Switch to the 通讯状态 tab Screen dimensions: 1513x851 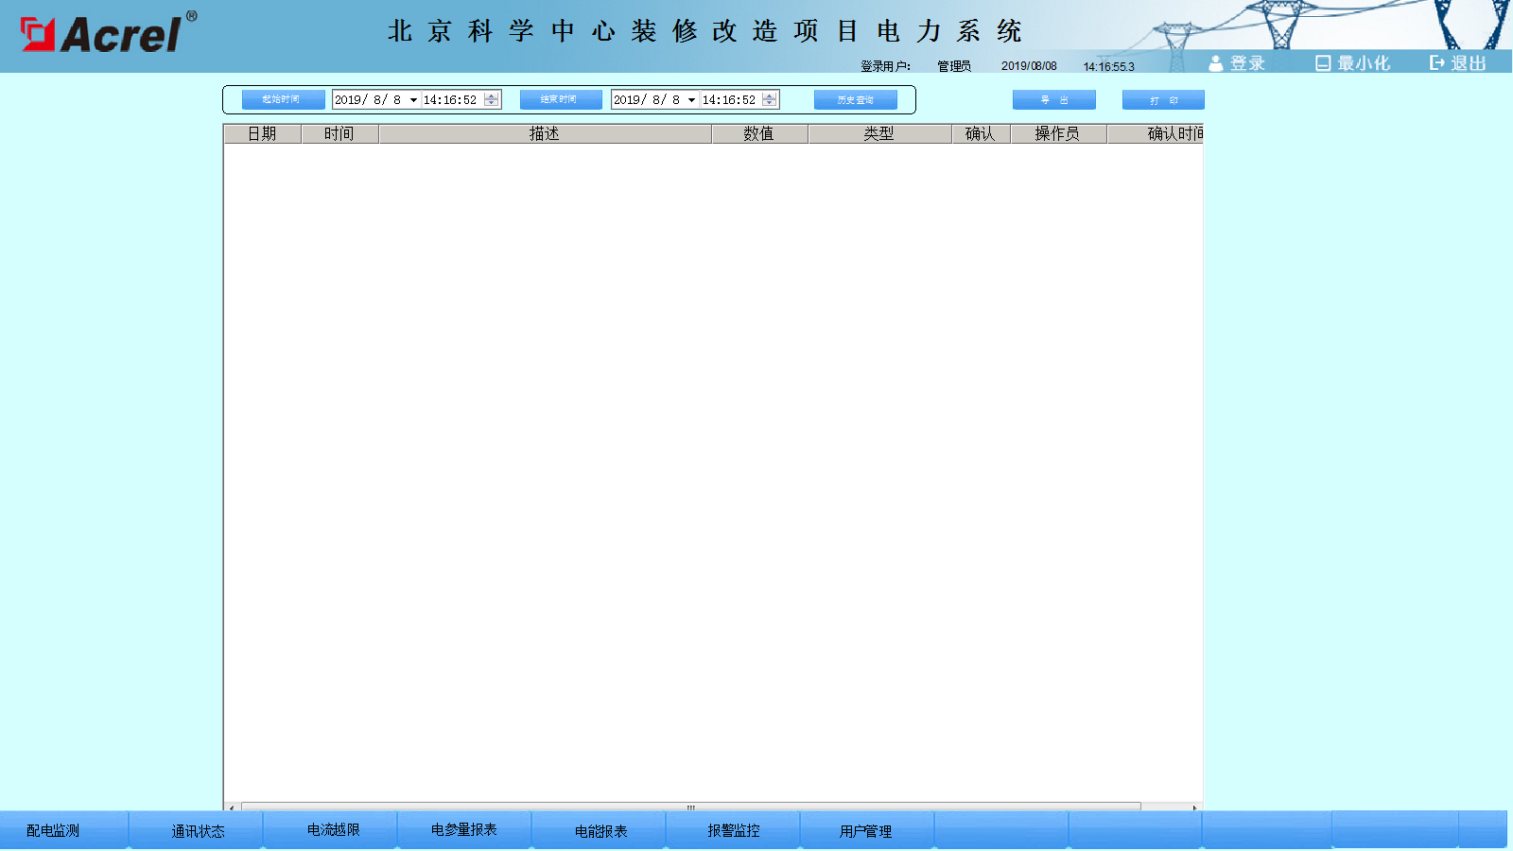point(198,830)
